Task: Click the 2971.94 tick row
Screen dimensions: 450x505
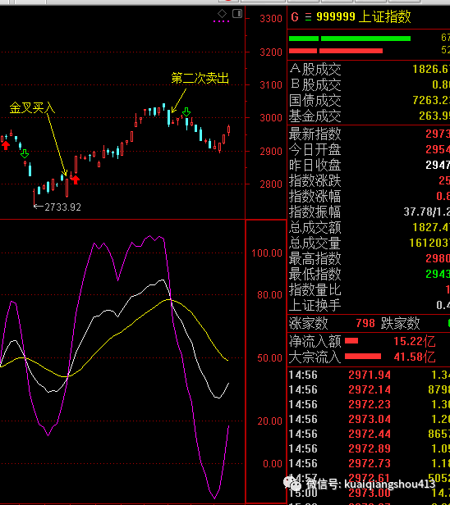Action: tap(369, 375)
